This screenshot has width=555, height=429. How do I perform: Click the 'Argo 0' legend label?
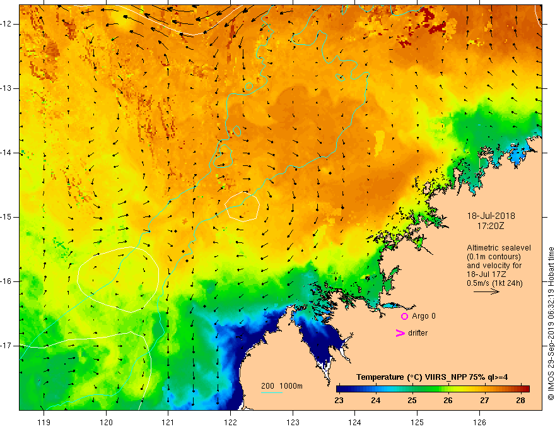click(424, 316)
